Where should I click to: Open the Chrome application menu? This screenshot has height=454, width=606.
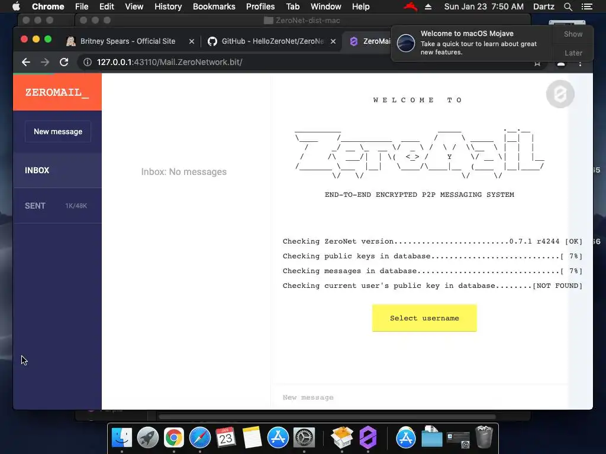pos(48,7)
